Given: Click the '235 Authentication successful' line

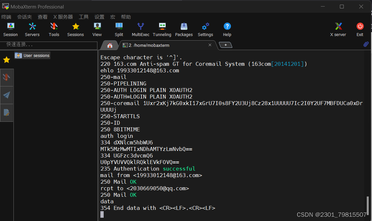Looking at the screenshot, I should 148,169.
